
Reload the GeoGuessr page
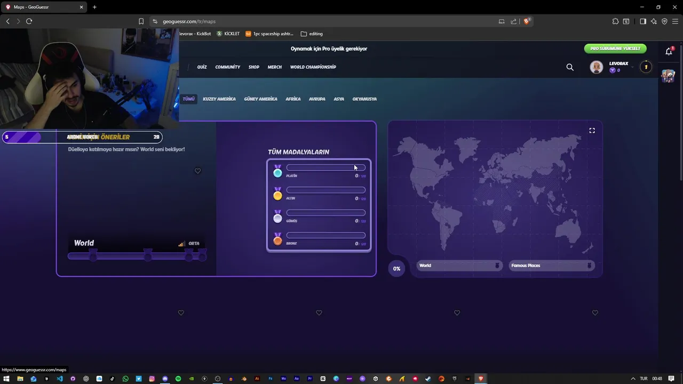point(29,21)
